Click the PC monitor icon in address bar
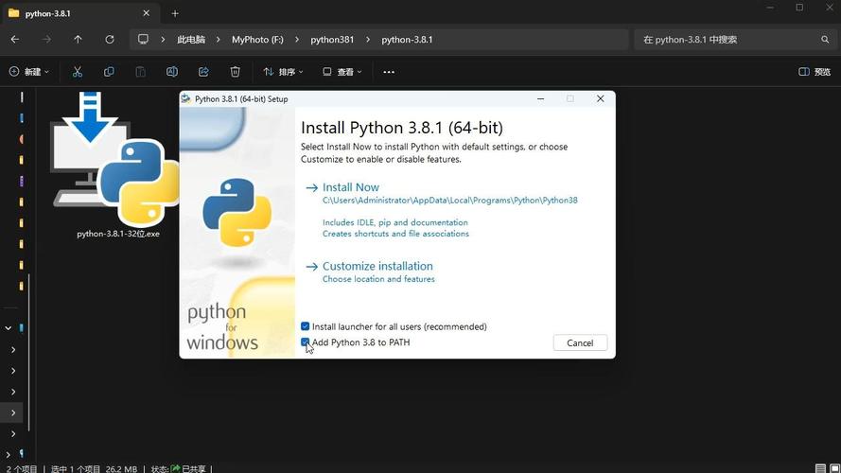Screen dimensions: 841x473 tap(143, 39)
